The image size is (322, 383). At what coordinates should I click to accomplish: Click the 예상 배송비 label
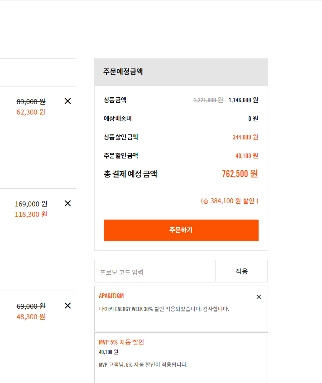(x=117, y=119)
